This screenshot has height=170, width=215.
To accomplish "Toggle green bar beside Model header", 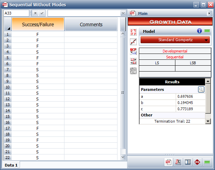I will [x=207, y=31].
